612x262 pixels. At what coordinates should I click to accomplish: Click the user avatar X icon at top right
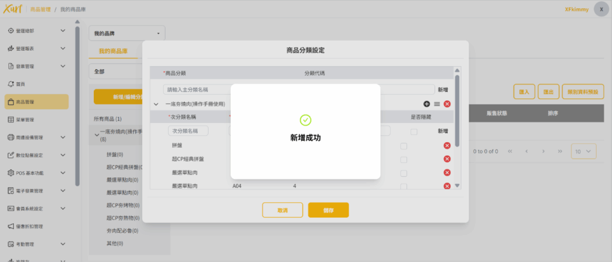[601, 10]
